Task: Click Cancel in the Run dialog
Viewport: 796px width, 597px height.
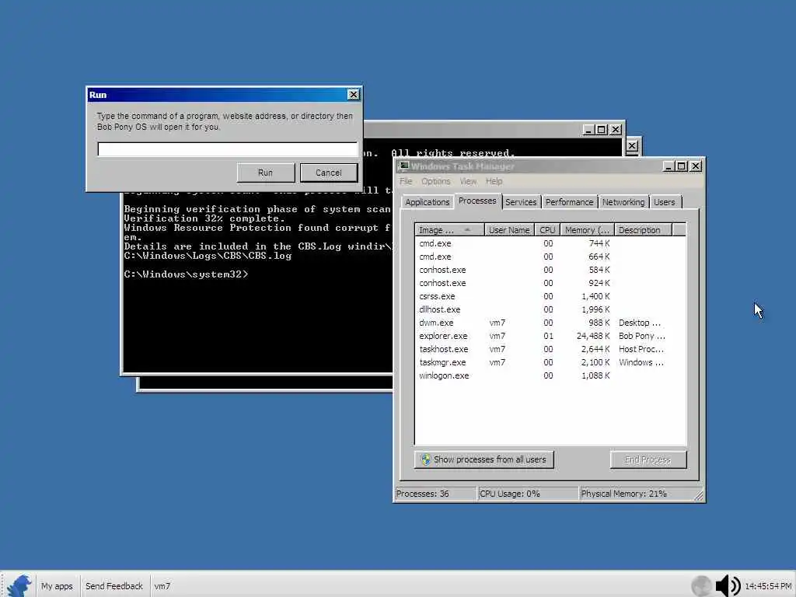Action: pos(329,173)
